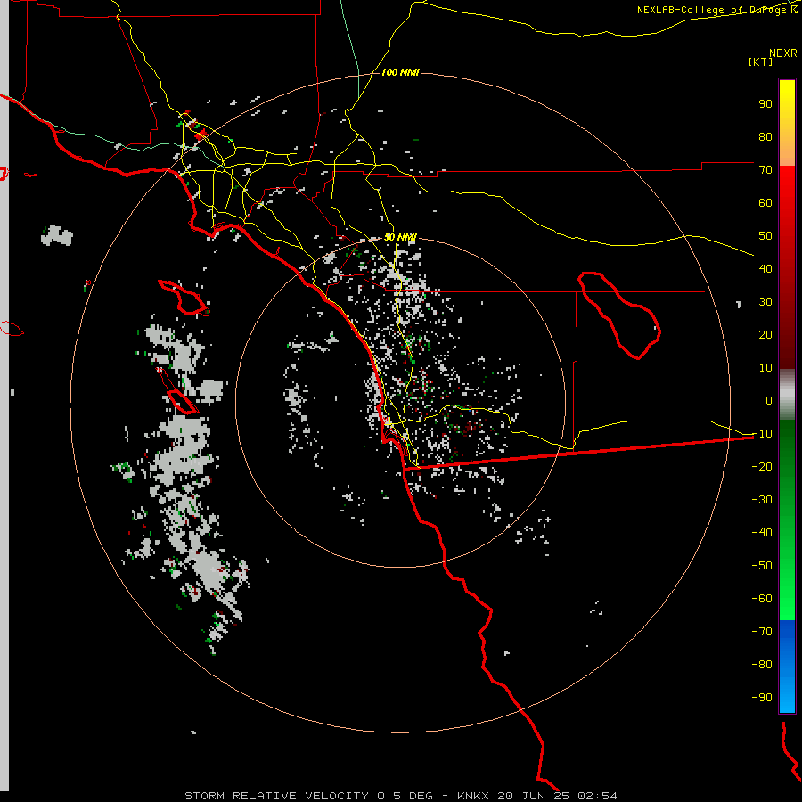Select the 20 value on the velocity scale
Viewport: 802px width, 802px height.
pyautogui.click(x=765, y=334)
